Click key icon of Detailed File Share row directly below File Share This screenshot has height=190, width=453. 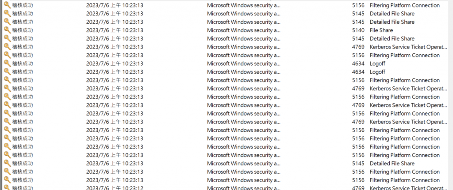pos(7,38)
